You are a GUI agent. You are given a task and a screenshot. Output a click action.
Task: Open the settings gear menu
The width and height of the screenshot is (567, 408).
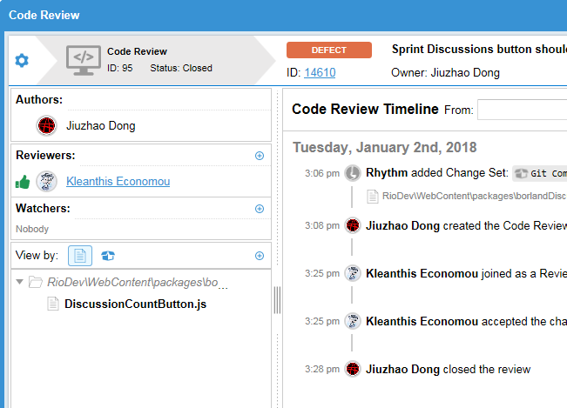(x=22, y=60)
